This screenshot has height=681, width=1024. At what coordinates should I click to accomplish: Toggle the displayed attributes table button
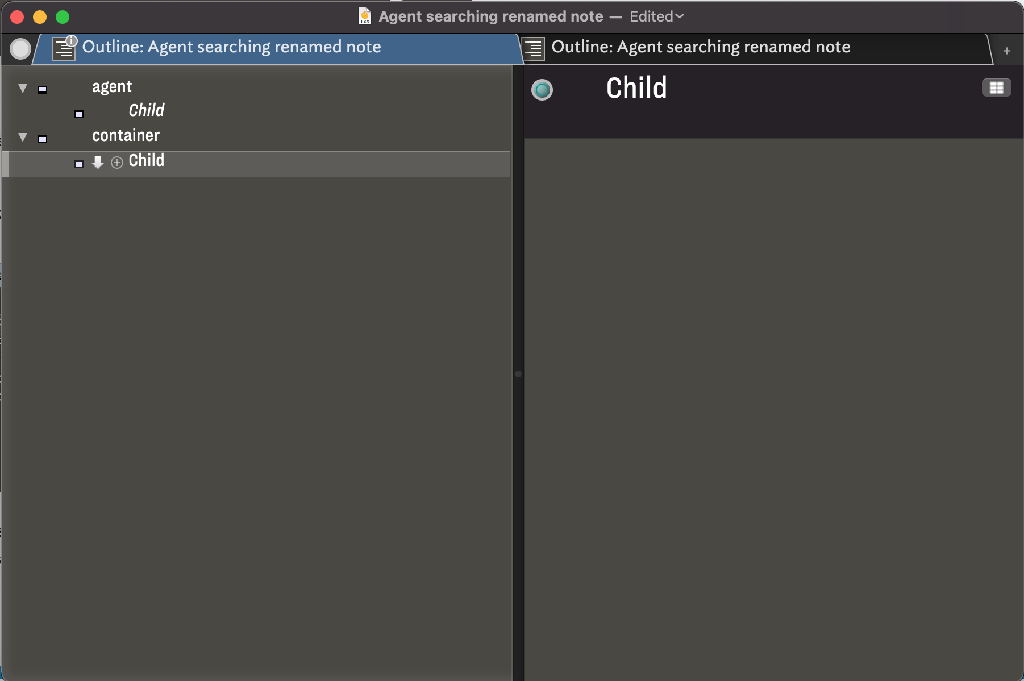click(997, 88)
